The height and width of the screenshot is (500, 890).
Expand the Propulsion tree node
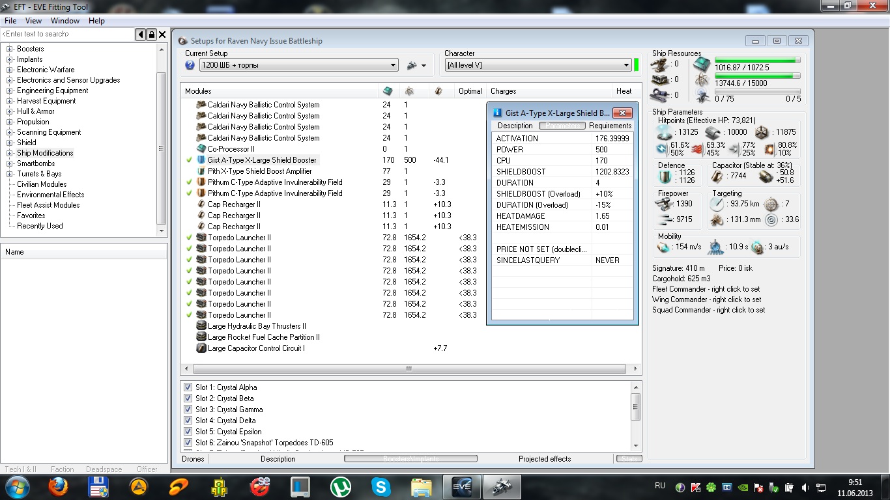click(10, 122)
